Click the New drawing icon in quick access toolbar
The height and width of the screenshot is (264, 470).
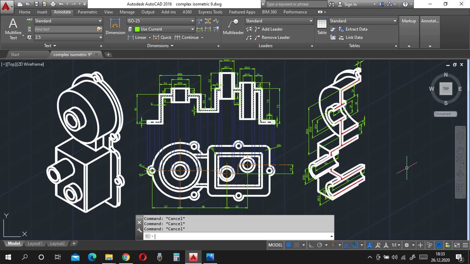click(x=20, y=4)
